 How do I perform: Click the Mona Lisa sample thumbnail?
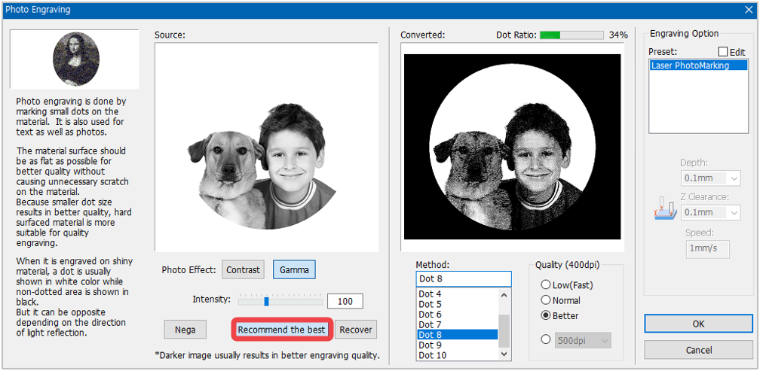(75, 60)
